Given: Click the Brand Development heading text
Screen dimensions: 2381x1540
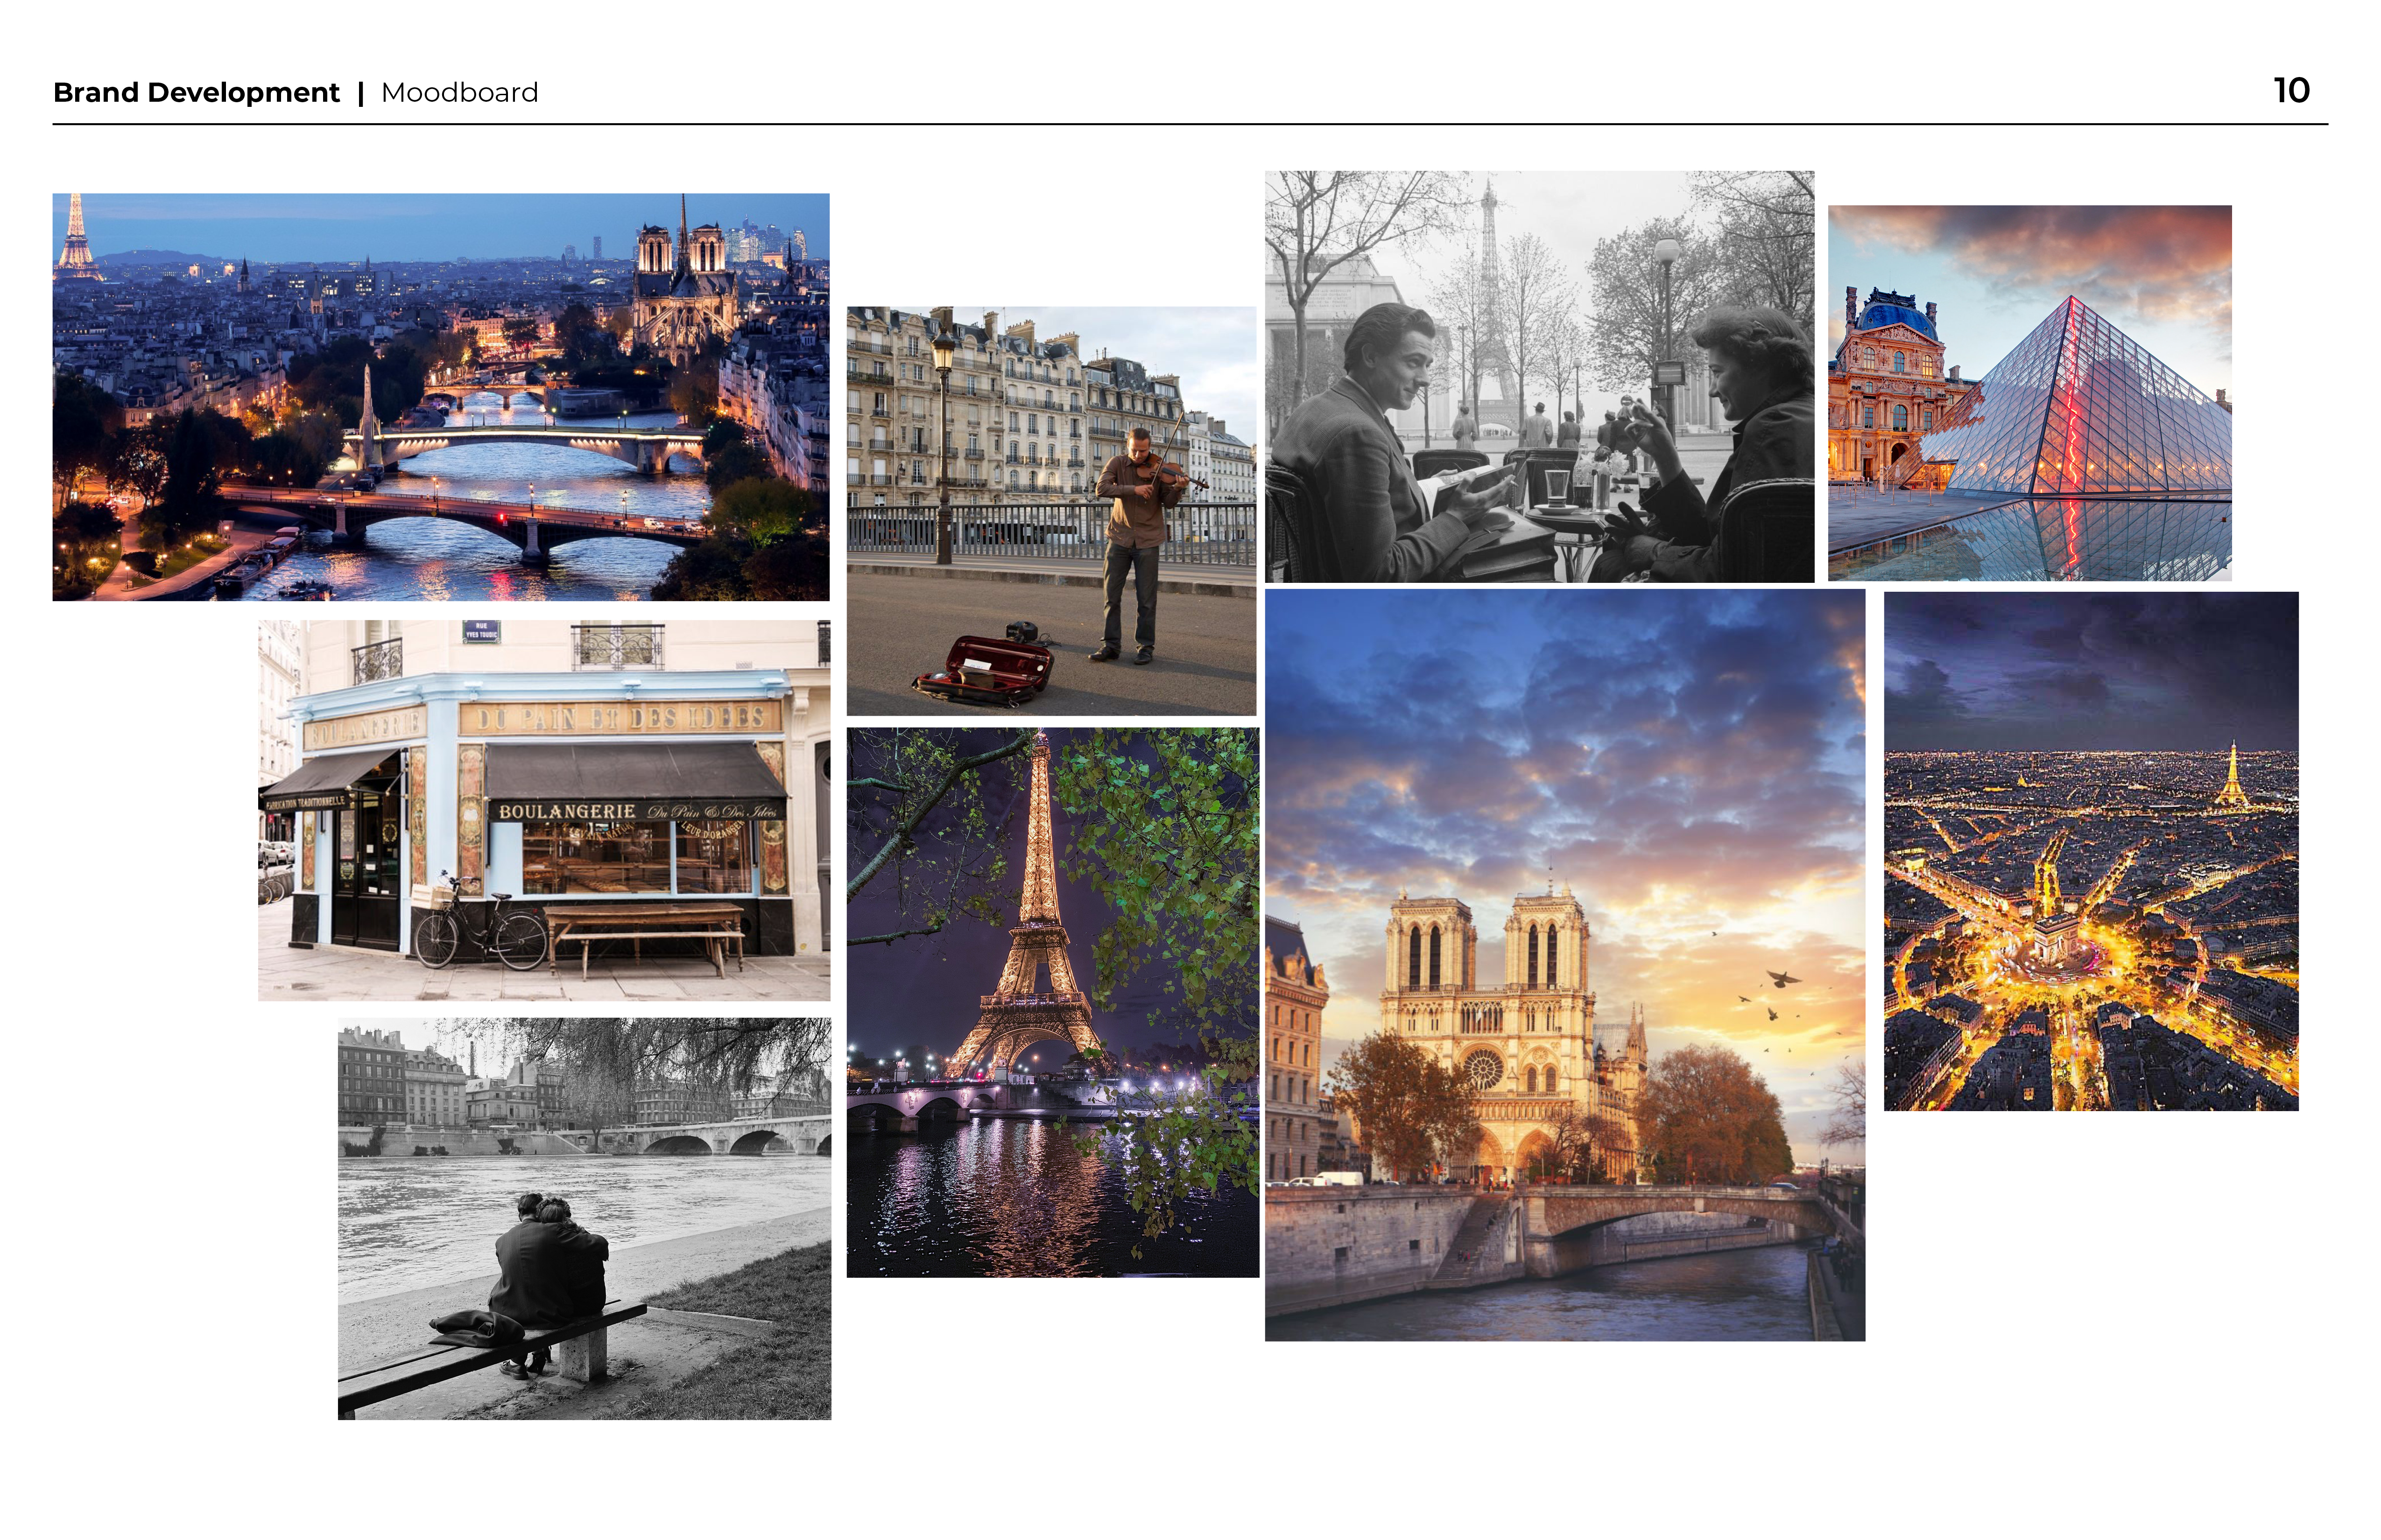Looking at the screenshot, I should pos(196,93).
